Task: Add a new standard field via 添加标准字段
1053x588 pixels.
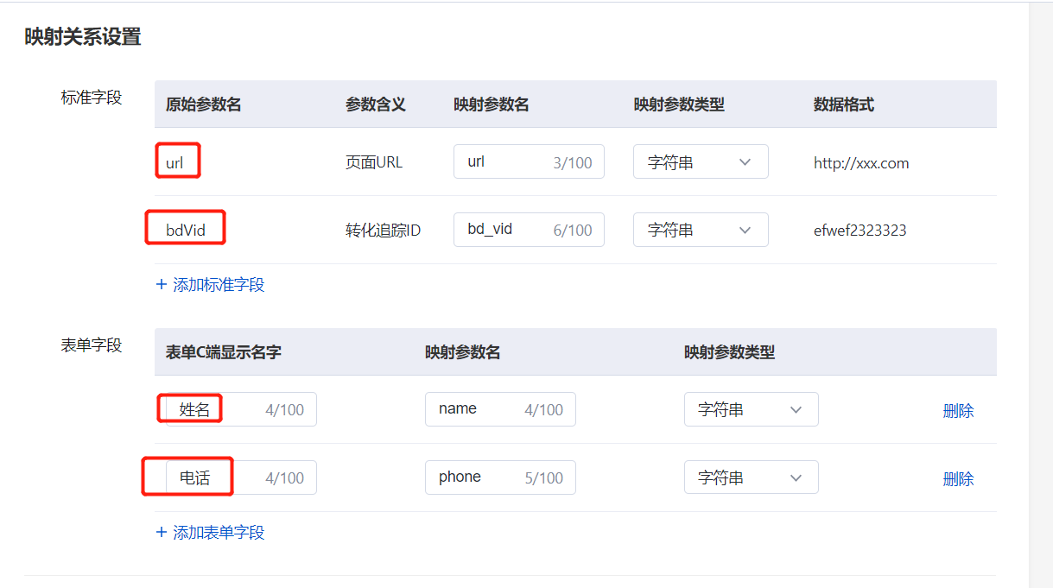Action: point(219,285)
